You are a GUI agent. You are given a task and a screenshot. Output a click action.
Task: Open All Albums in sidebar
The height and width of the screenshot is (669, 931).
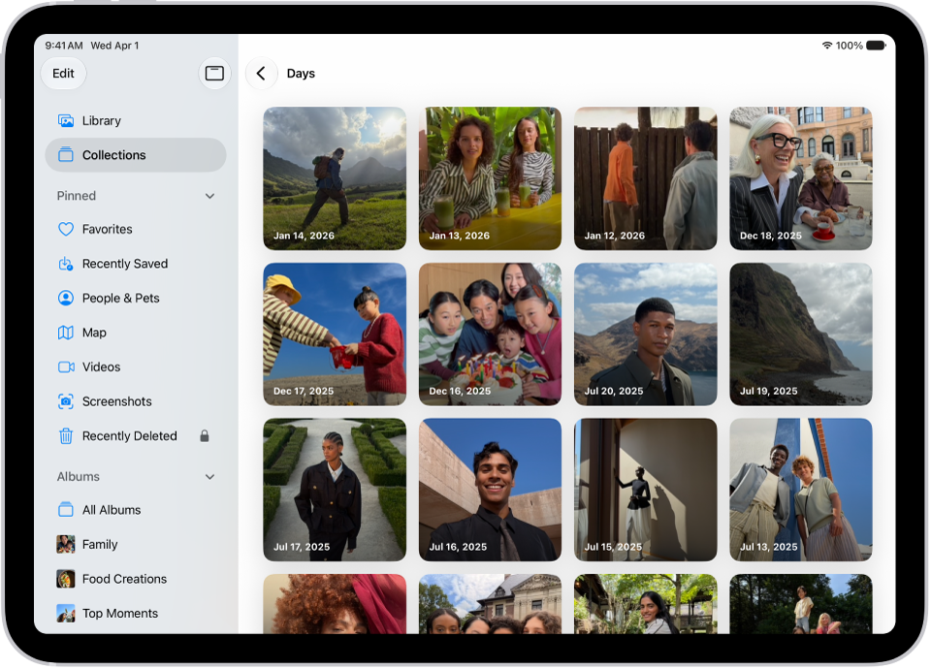tap(136, 510)
